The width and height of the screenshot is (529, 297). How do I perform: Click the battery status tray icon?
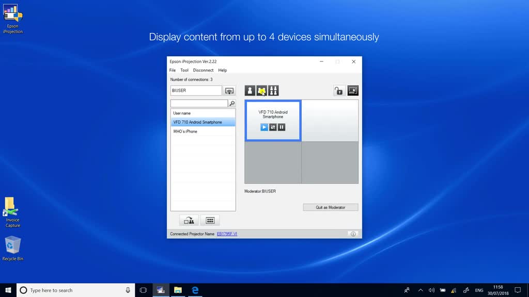pos(443,290)
